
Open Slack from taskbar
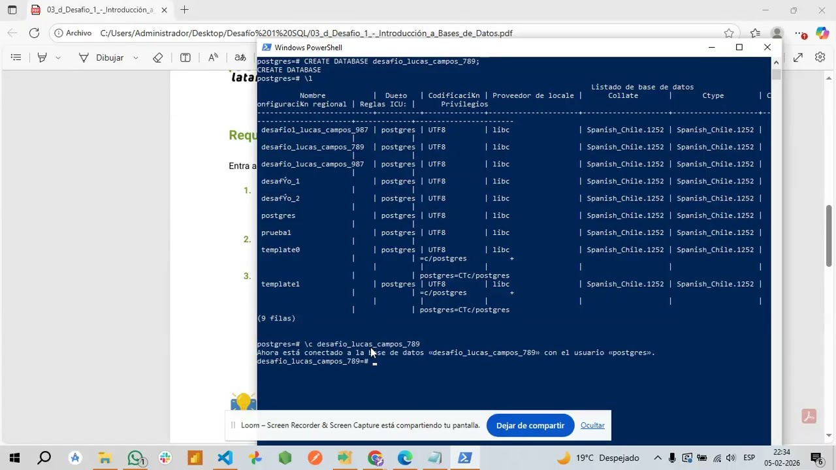click(x=165, y=458)
